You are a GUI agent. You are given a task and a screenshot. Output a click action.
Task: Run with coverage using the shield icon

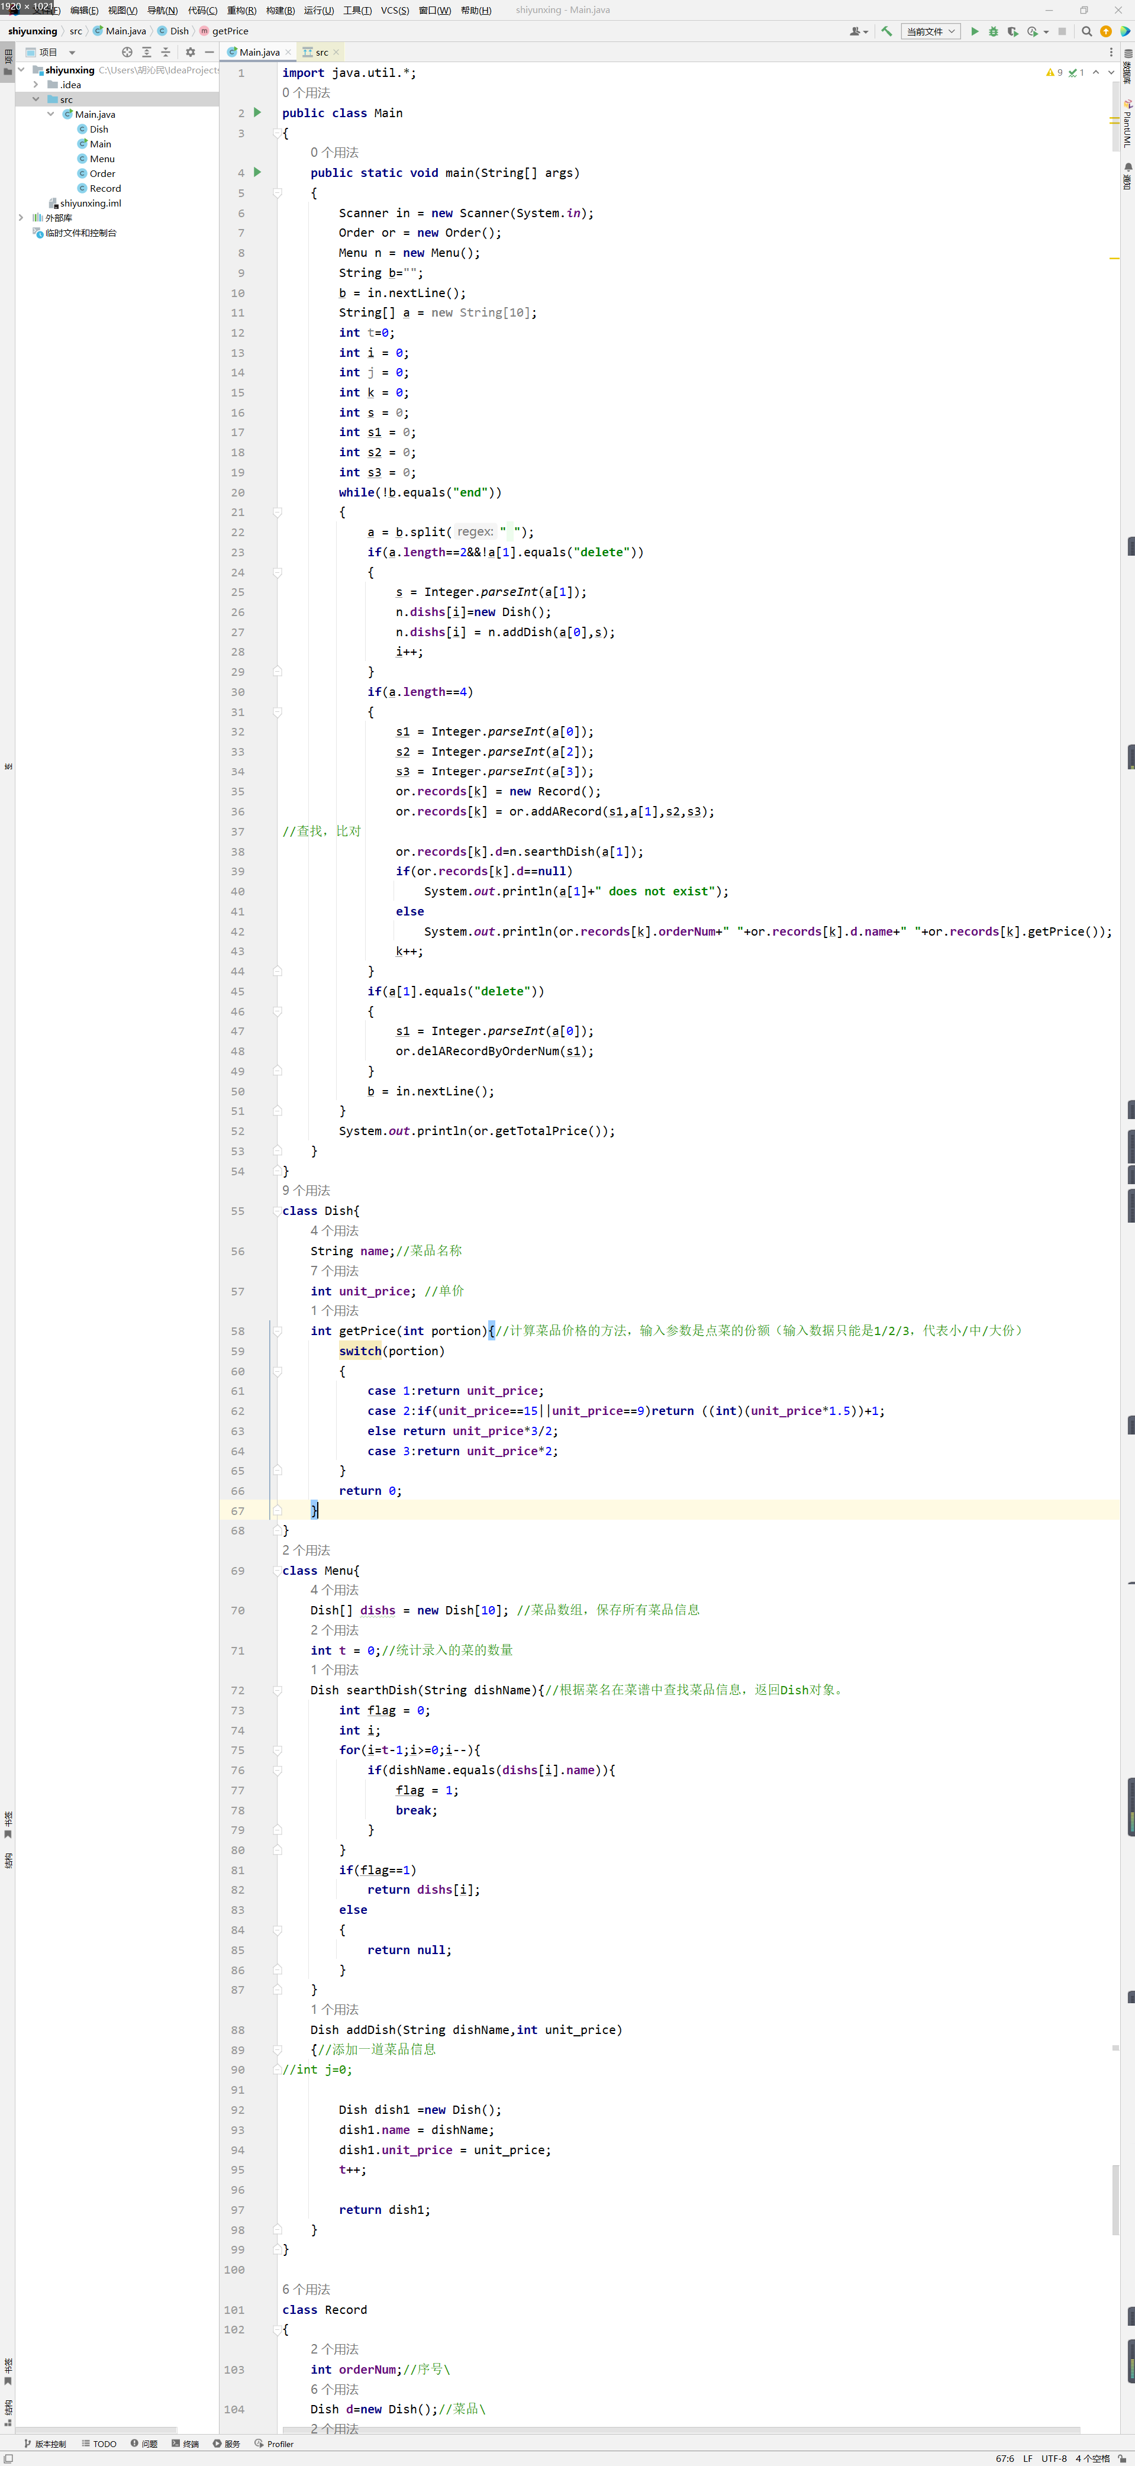1013,31
